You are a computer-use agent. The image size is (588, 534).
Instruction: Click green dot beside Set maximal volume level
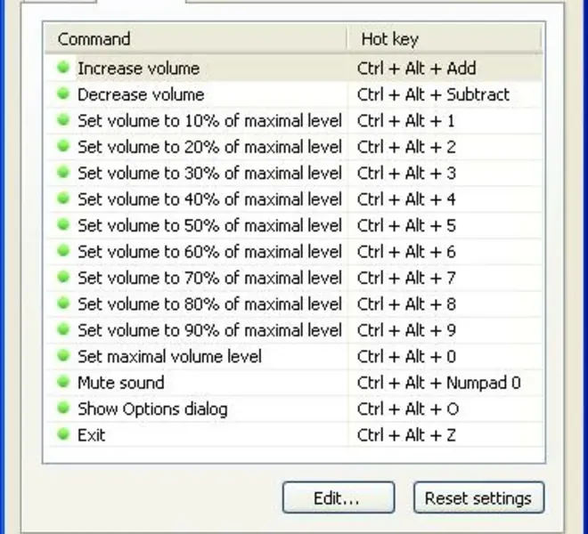coord(63,357)
